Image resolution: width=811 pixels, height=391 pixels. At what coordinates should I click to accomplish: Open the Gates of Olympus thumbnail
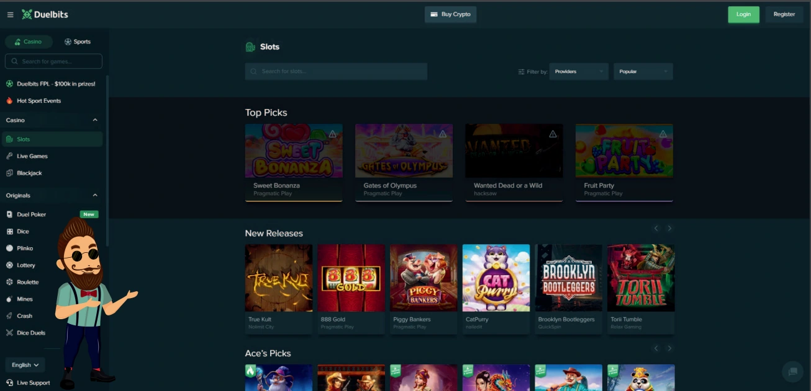pyautogui.click(x=404, y=151)
